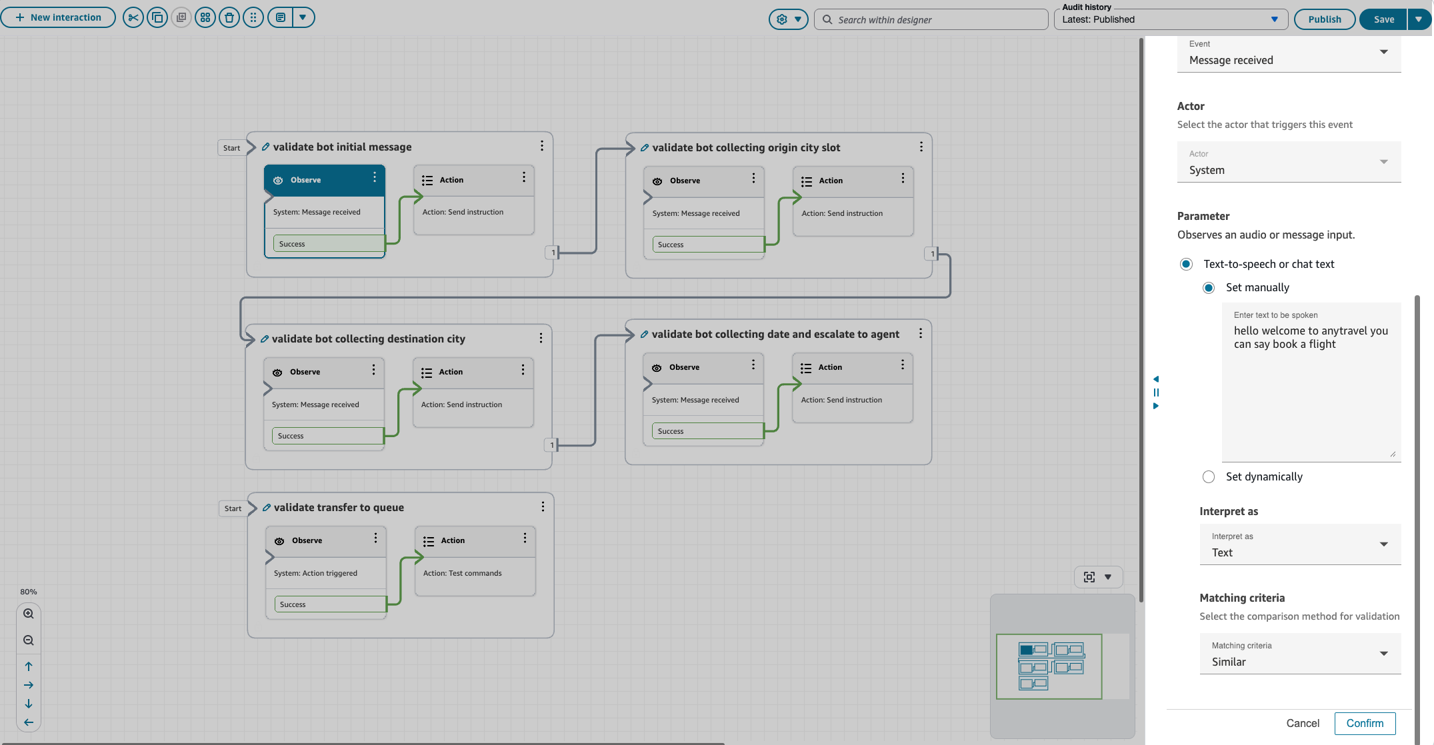Screen dimensions: 1434x745
Task: Click the fit-to-screen focus icon near minimap
Action: [1089, 577]
